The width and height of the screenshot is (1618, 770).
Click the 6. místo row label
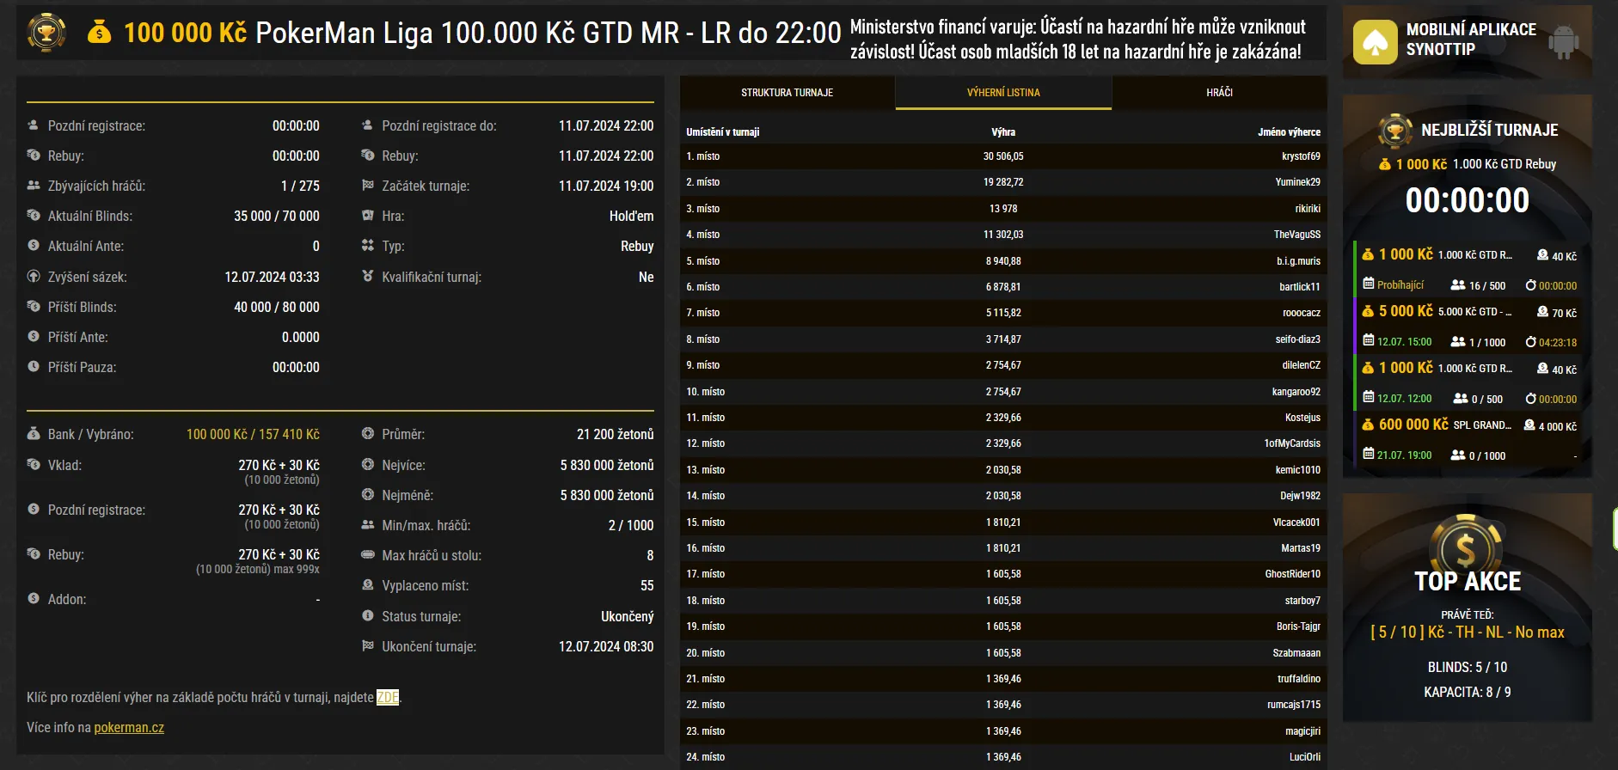point(703,287)
